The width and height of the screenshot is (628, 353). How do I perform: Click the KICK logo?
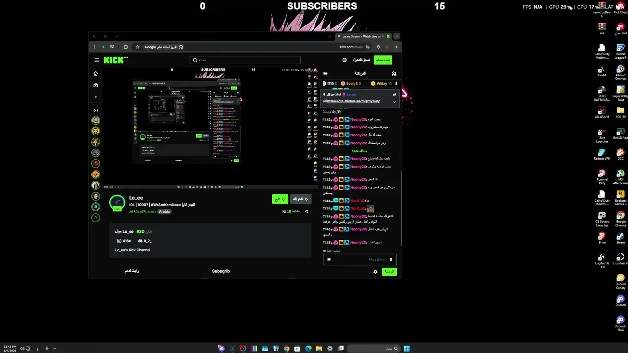[115, 60]
